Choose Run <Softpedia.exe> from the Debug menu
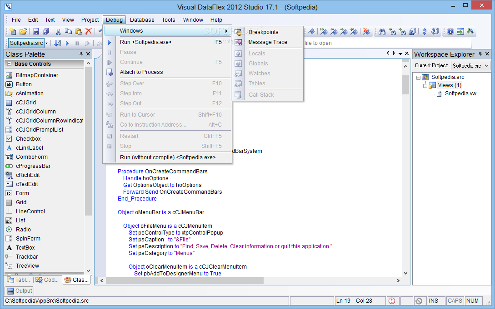The image size is (495, 309). pyautogui.click(x=167, y=42)
